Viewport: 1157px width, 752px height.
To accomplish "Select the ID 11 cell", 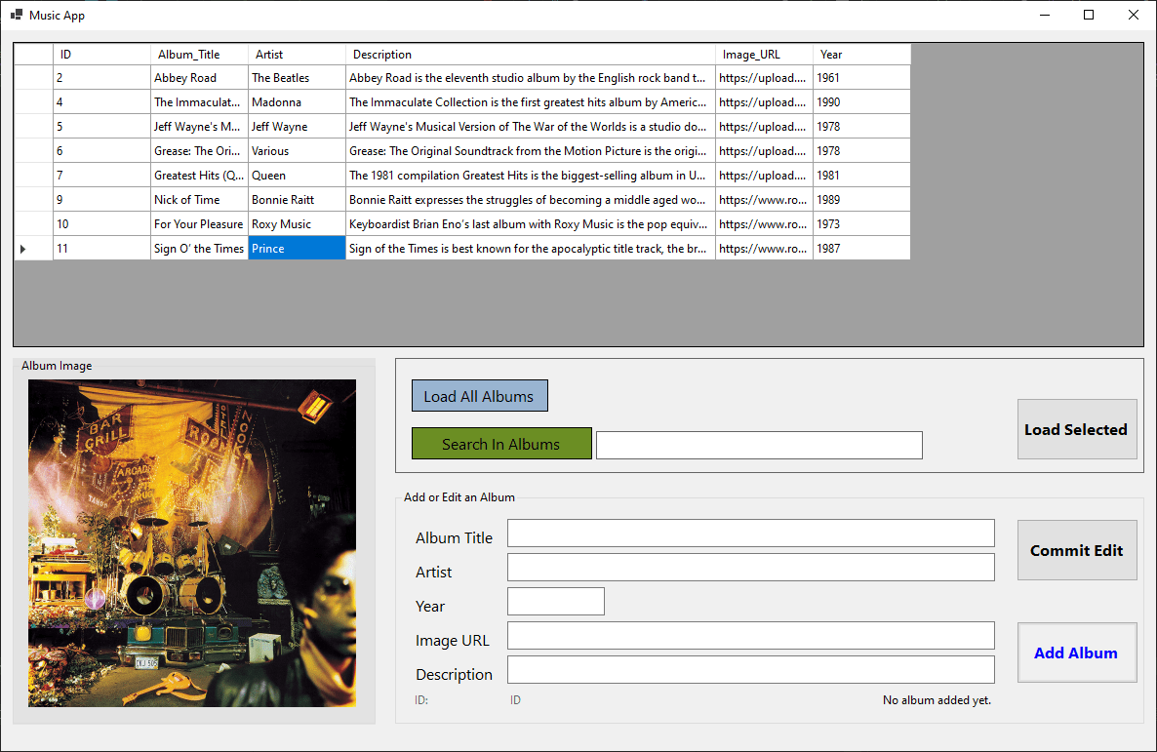I will (x=101, y=248).
